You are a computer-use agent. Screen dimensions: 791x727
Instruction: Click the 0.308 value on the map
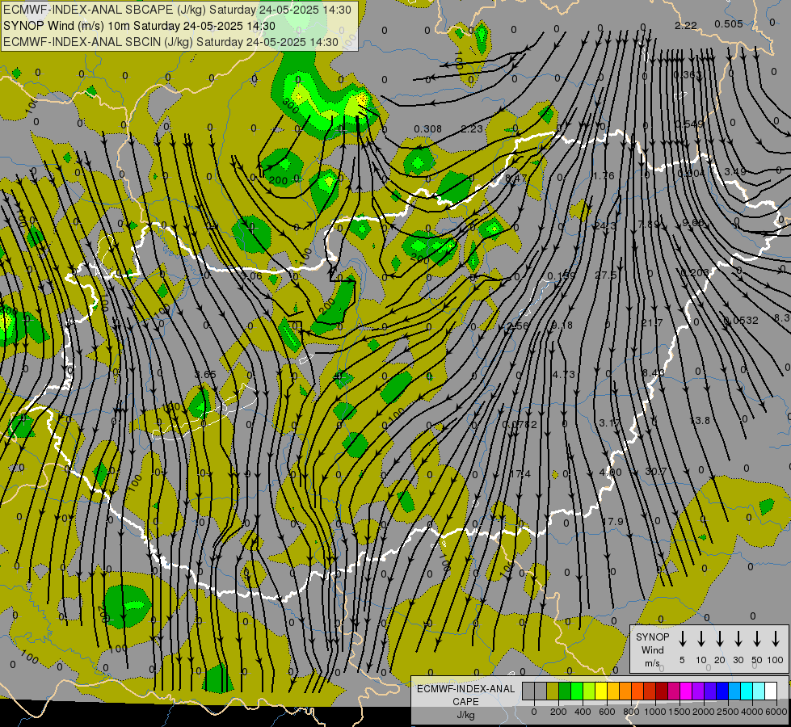(427, 129)
